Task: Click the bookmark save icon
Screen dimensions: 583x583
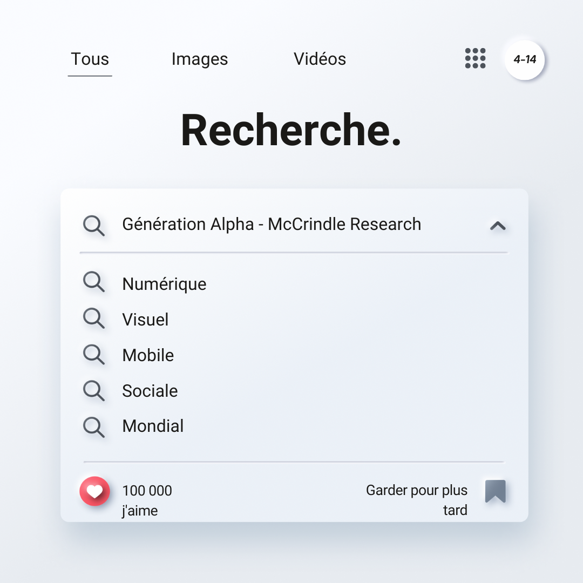Action: [495, 491]
